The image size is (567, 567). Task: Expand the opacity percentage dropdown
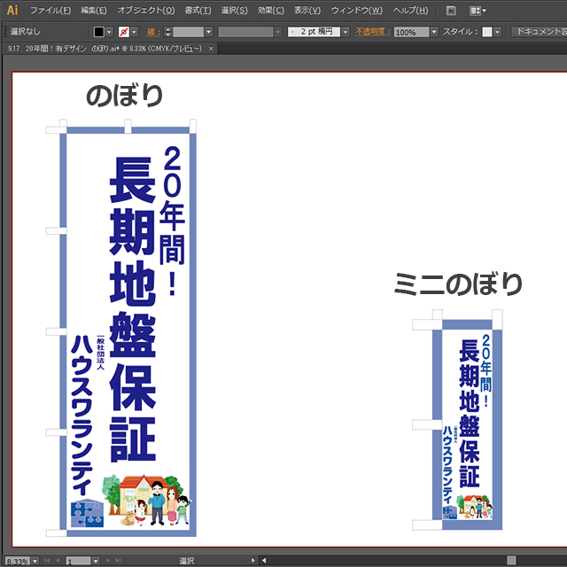(x=434, y=32)
